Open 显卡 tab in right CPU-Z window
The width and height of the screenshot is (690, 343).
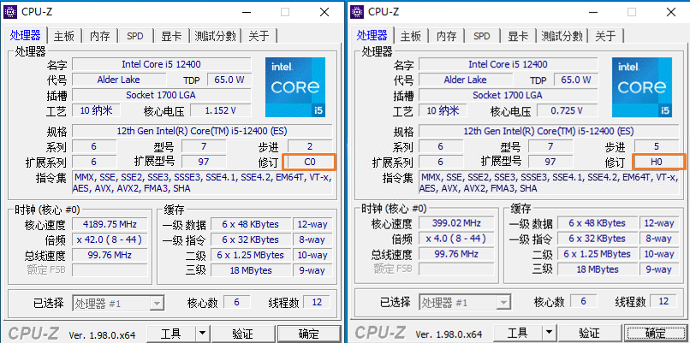[518, 36]
